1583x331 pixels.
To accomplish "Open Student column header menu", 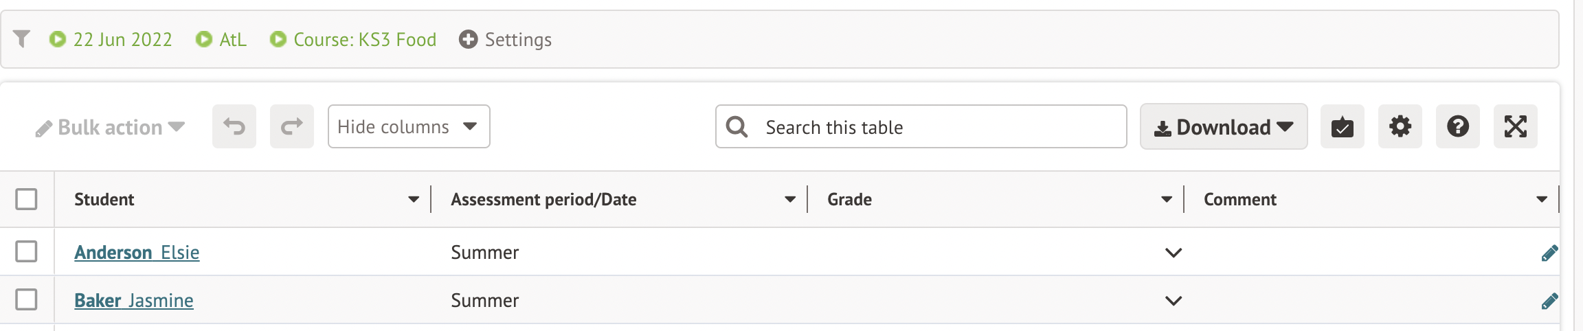I will [414, 200].
